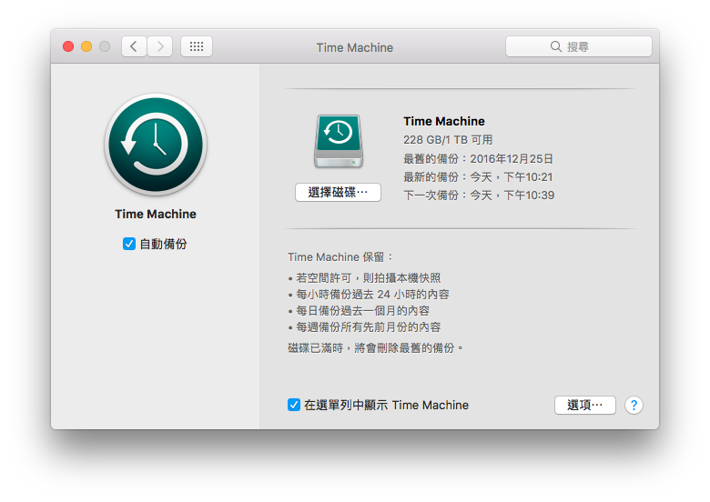This screenshot has height=502, width=710.
Task: Select the bold Time Machine disk name
Action: tap(444, 121)
